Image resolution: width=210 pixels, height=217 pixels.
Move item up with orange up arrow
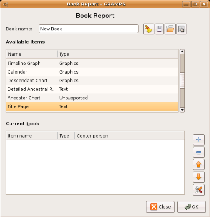coord(199,164)
